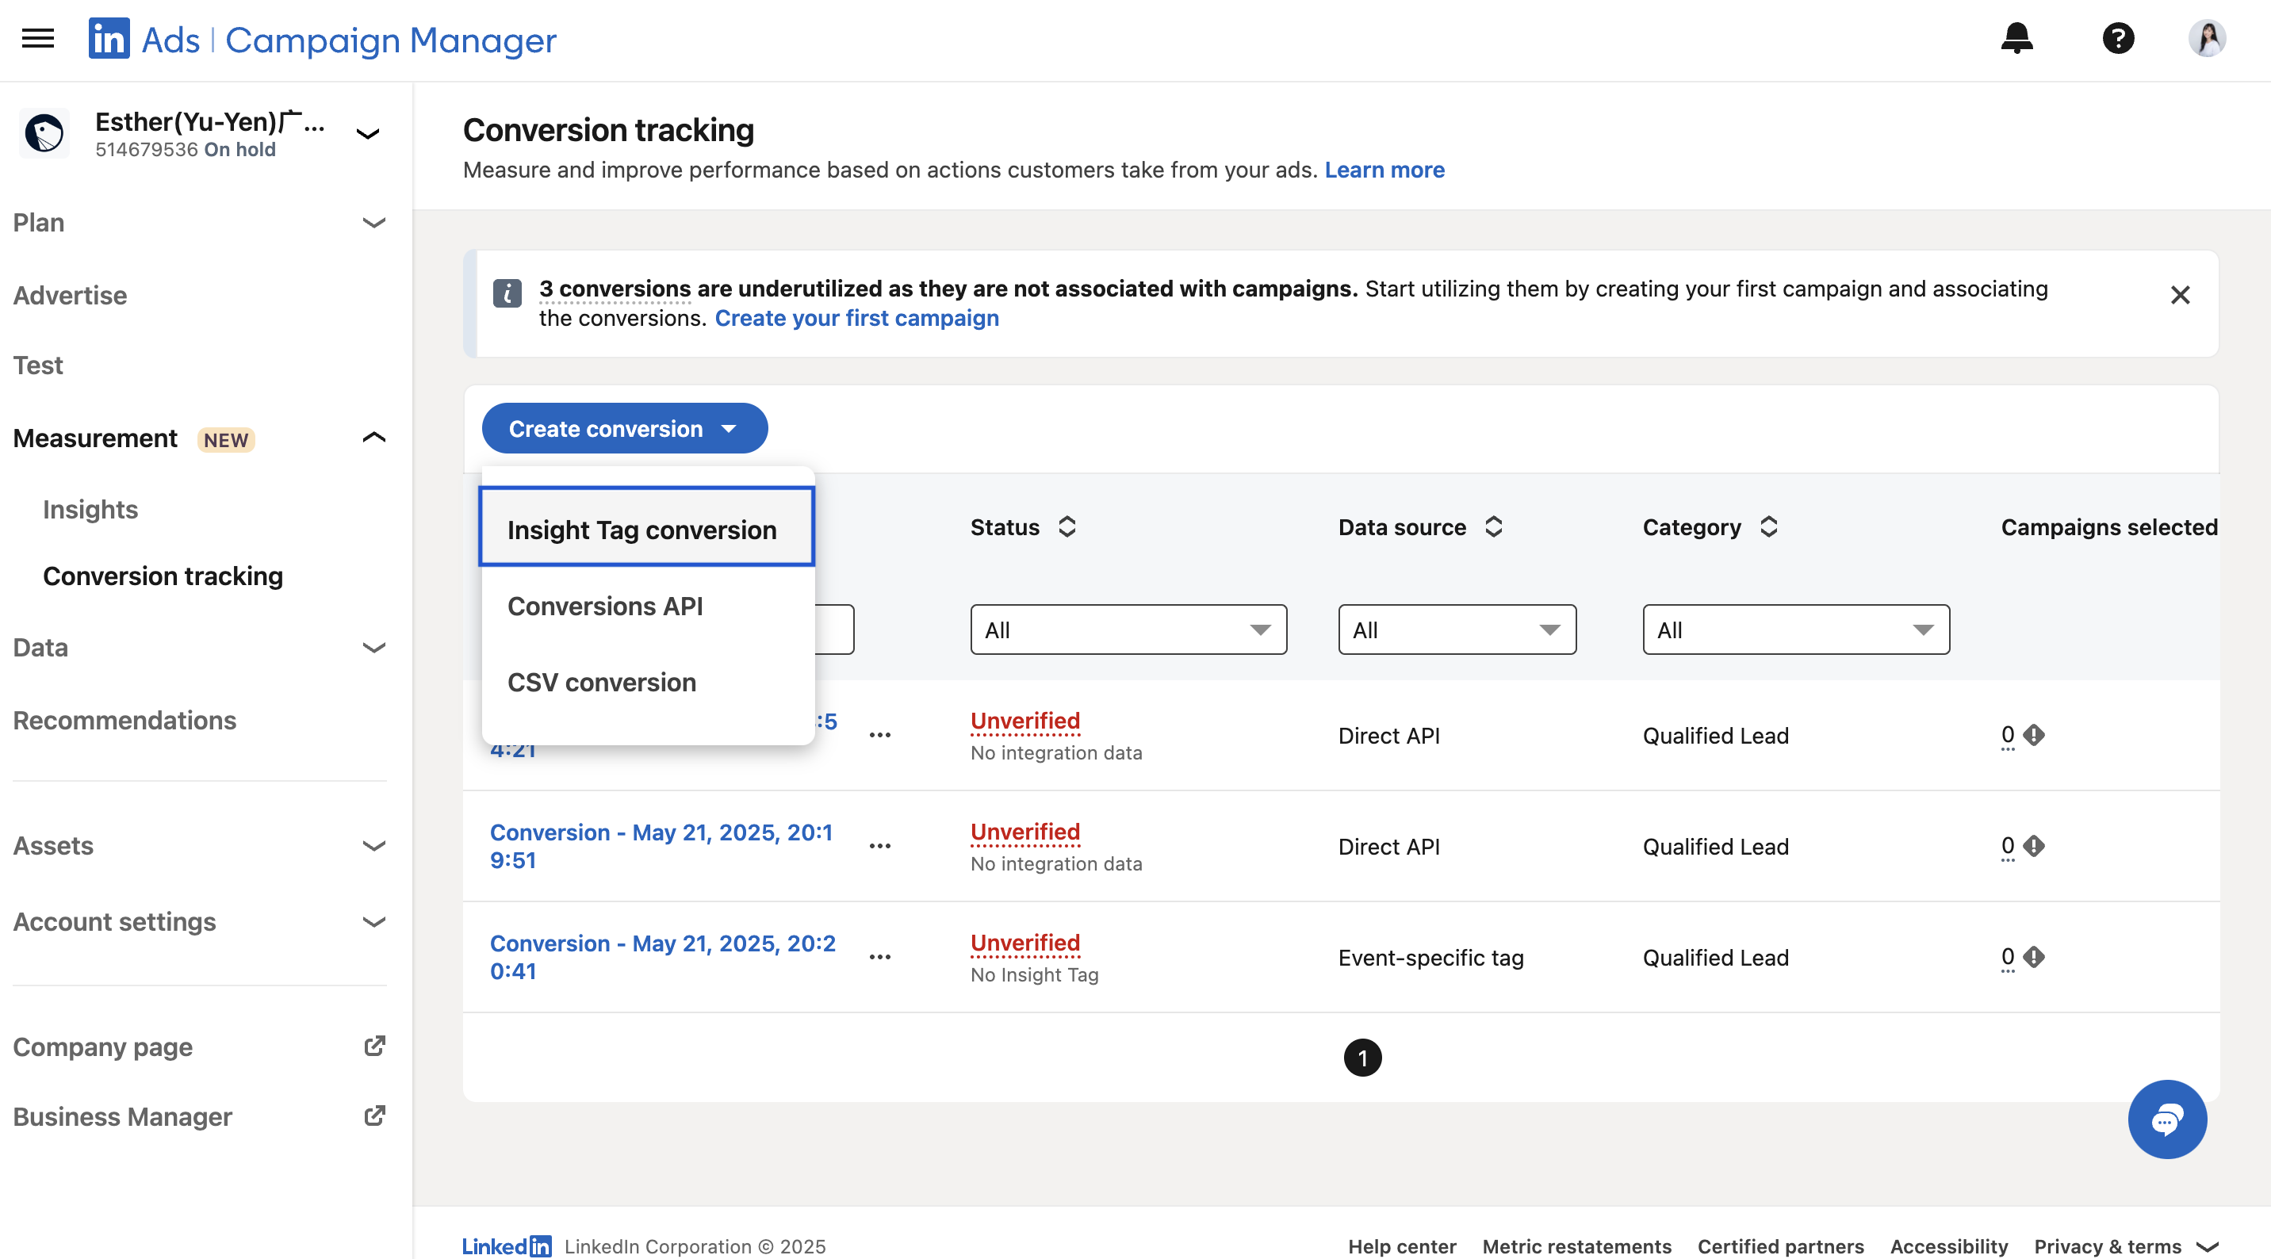Click Unverified status for the Event-specific tag row
2271x1259 pixels.
pos(1024,943)
